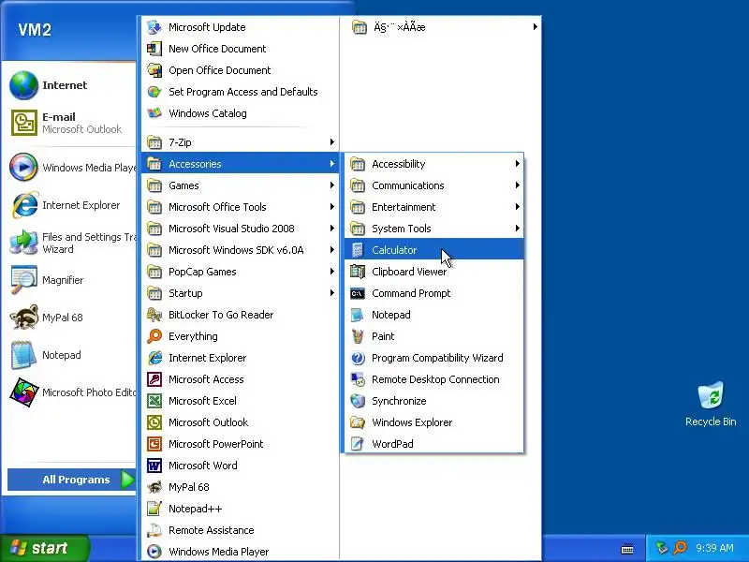Expand Microsoft Visual Studio 2008 submenu arrow
The height and width of the screenshot is (562, 749).
click(x=332, y=228)
